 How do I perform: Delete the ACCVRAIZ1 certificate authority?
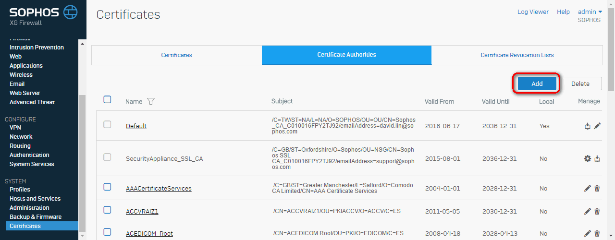(597, 211)
